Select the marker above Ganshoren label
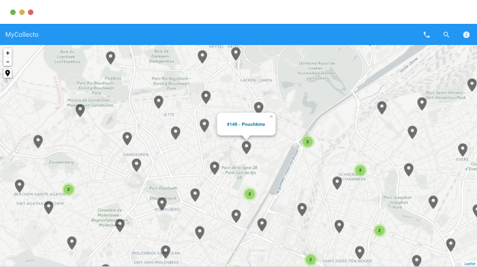The height and width of the screenshot is (267, 477). [127, 139]
